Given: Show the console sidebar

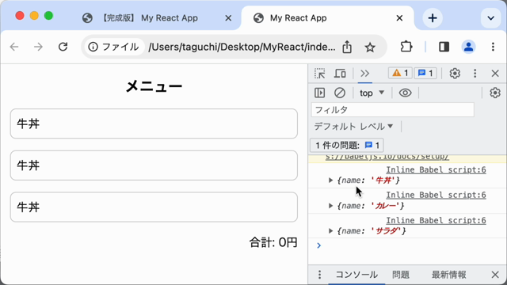Looking at the screenshot, I should (x=320, y=93).
